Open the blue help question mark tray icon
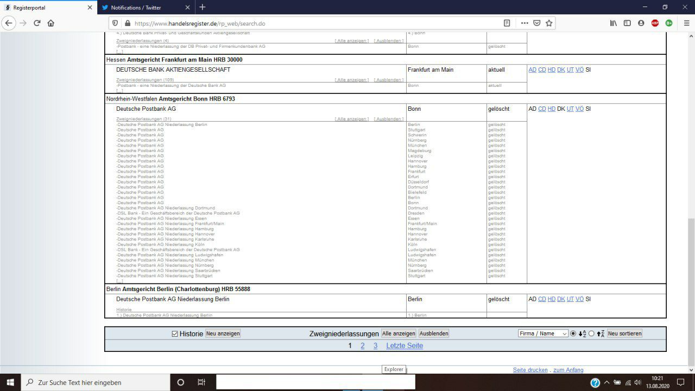The height and width of the screenshot is (391, 695). tap(595, 382)
